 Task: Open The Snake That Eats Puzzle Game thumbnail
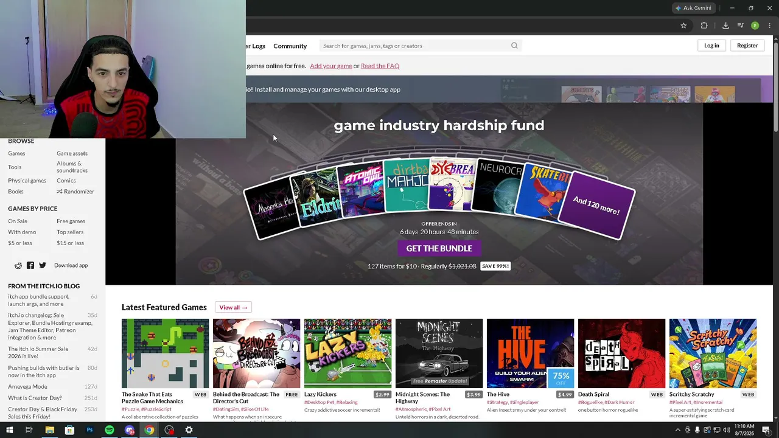(165, 353)
